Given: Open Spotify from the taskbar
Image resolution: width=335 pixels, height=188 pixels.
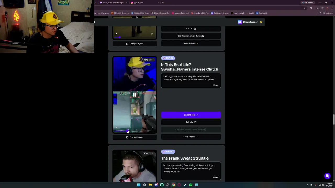Looking at the screenshot, I should pos(191,185).
